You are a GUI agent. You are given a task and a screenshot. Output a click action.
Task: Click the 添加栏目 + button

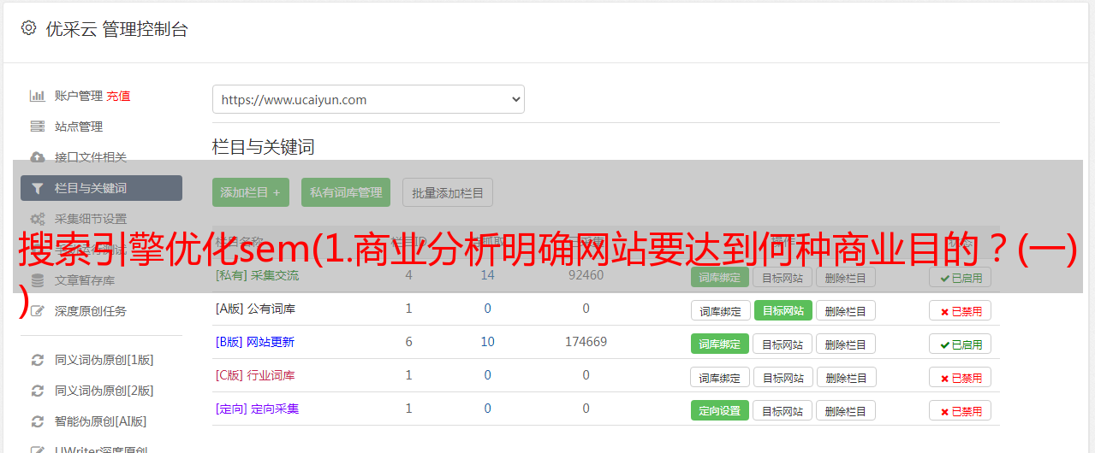click(x=251, y=192)
